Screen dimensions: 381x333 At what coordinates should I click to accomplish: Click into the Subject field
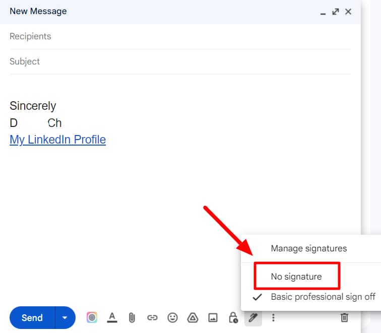[x=180, y=61]
